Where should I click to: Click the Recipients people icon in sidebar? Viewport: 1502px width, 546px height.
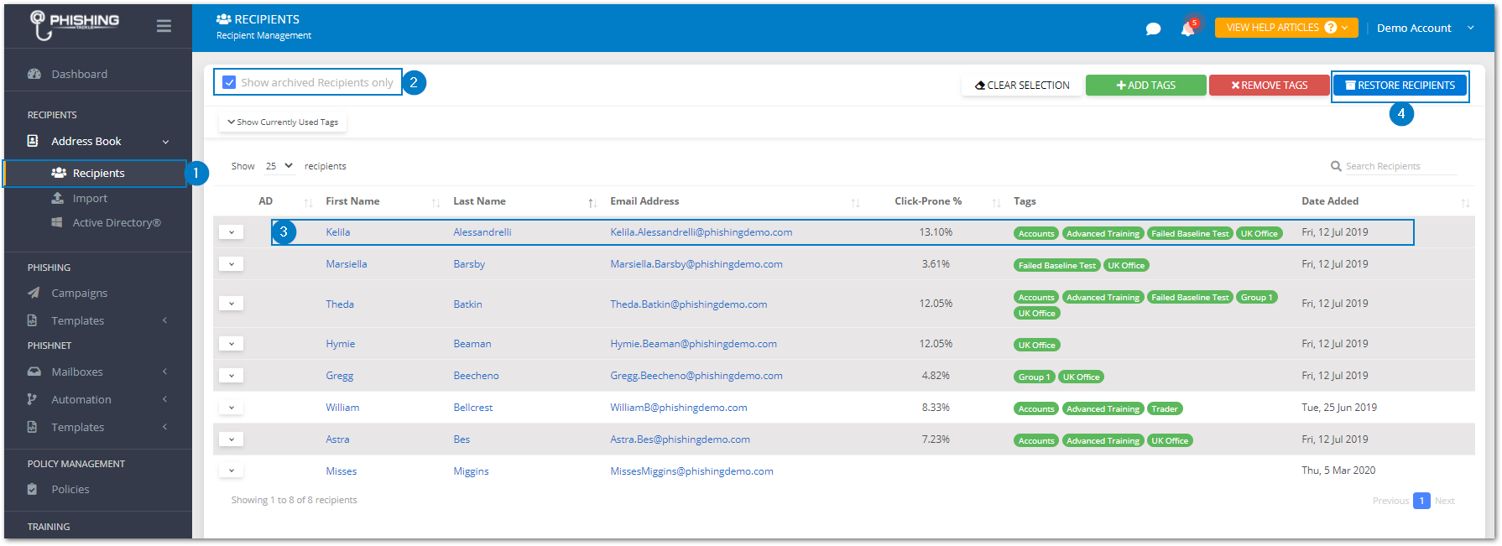pos(59,173)
